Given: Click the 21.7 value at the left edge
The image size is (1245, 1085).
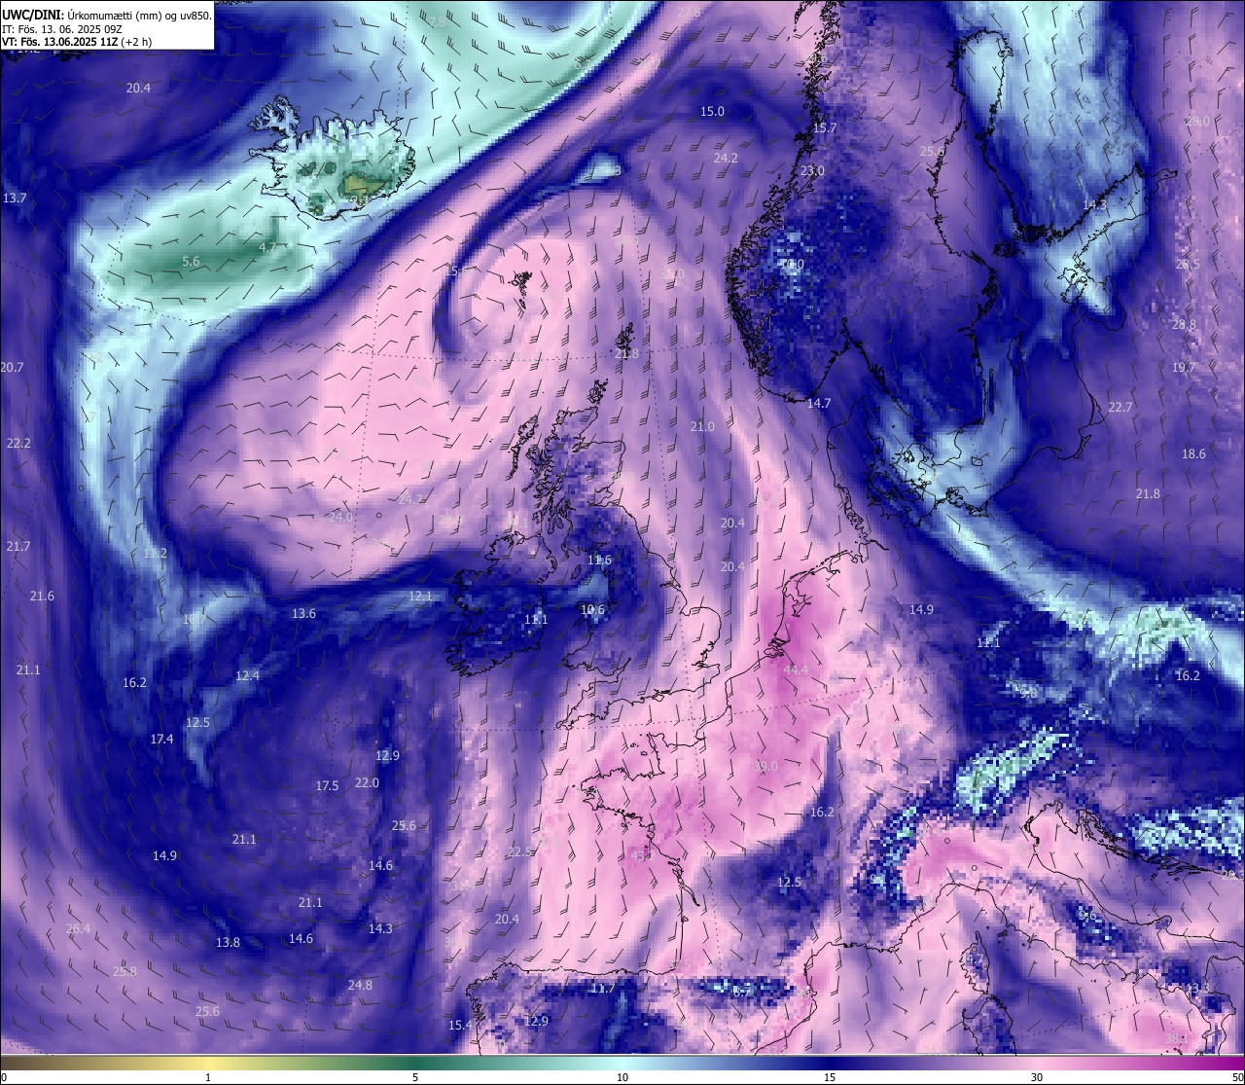Looking at the screenshot, I should [18, 547].
